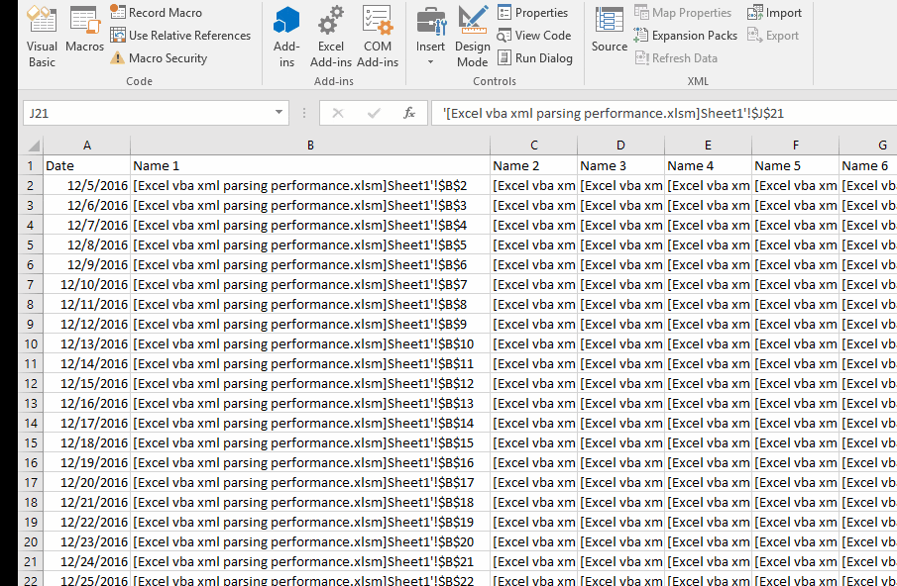
Task: Select column F header
Action: click(x=796, y=146)
